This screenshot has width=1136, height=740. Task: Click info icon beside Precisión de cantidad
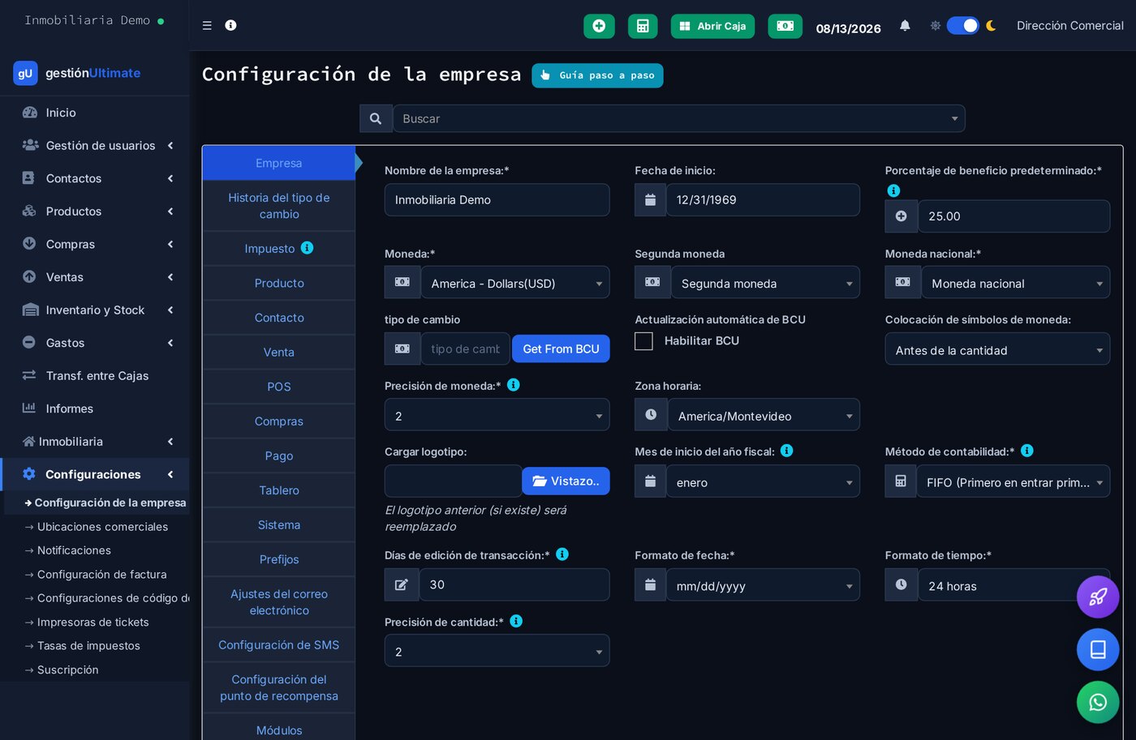pyautogui.click(x=516, y=621)
